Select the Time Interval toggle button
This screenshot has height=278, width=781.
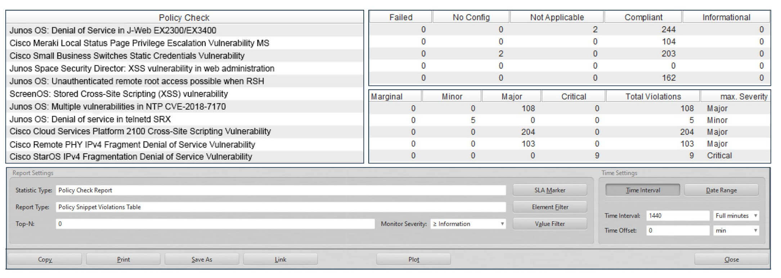pos(643,190)
